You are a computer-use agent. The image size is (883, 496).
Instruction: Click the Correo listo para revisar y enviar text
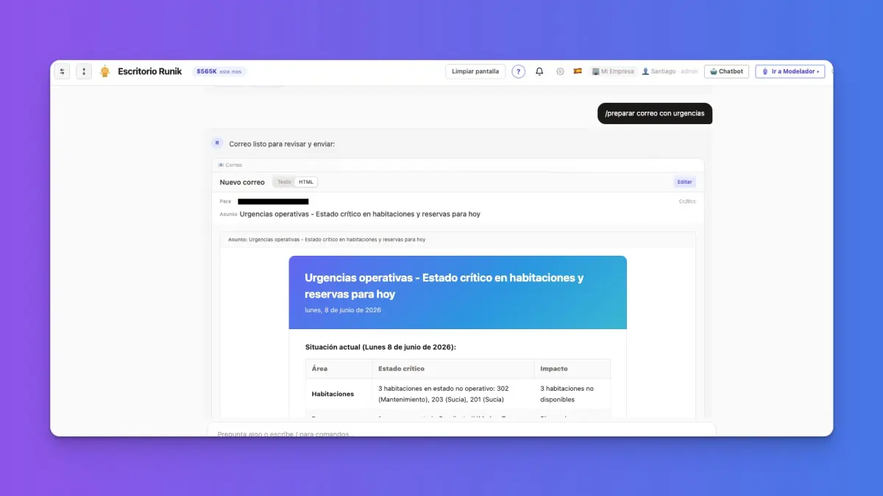click(x=282, y=144)
